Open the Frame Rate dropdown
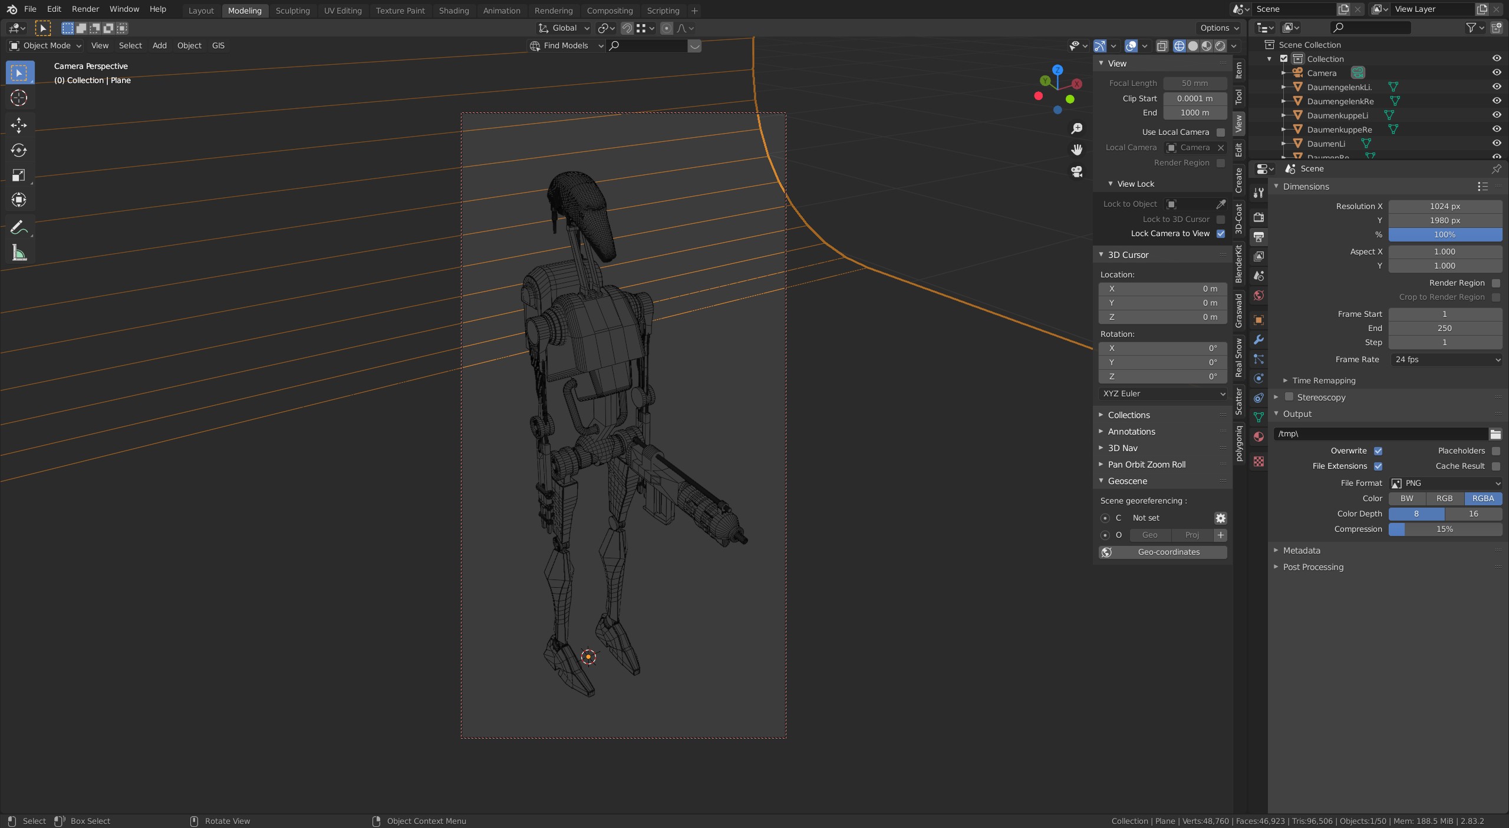 point(1445,359)
